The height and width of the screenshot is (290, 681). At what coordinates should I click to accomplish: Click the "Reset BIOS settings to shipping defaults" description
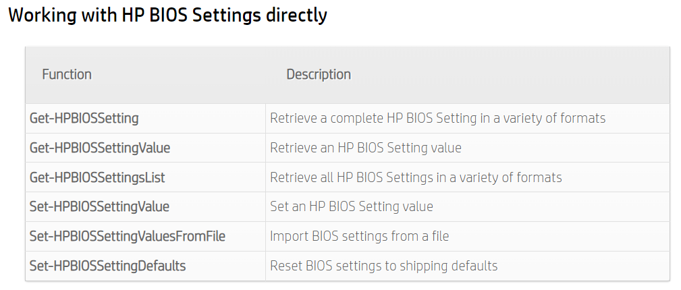pos(383,266)
